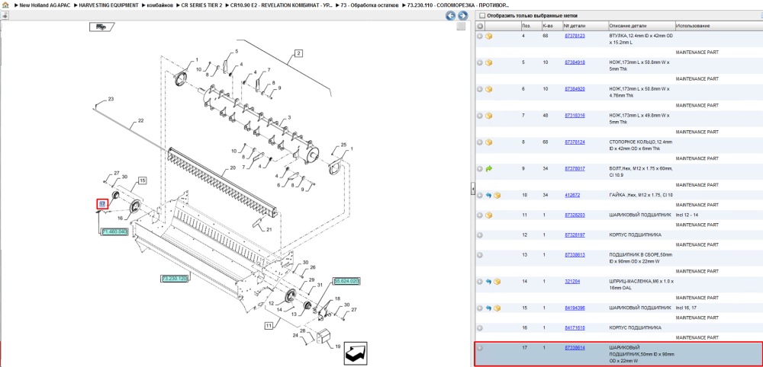Click the box icon in row 412672
The image size is (763, 367).
click(497, 195)
